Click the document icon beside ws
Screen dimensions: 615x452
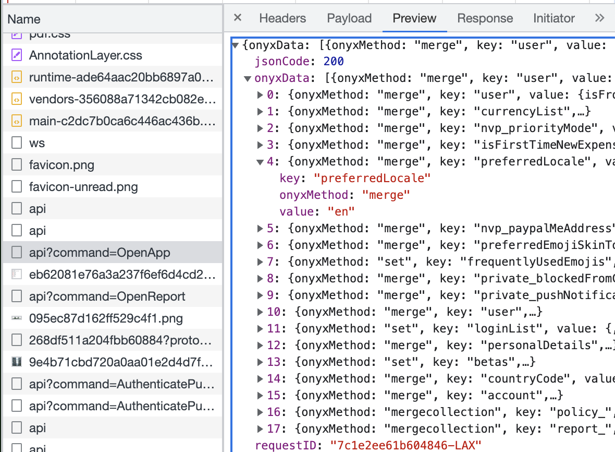(17, 142)
